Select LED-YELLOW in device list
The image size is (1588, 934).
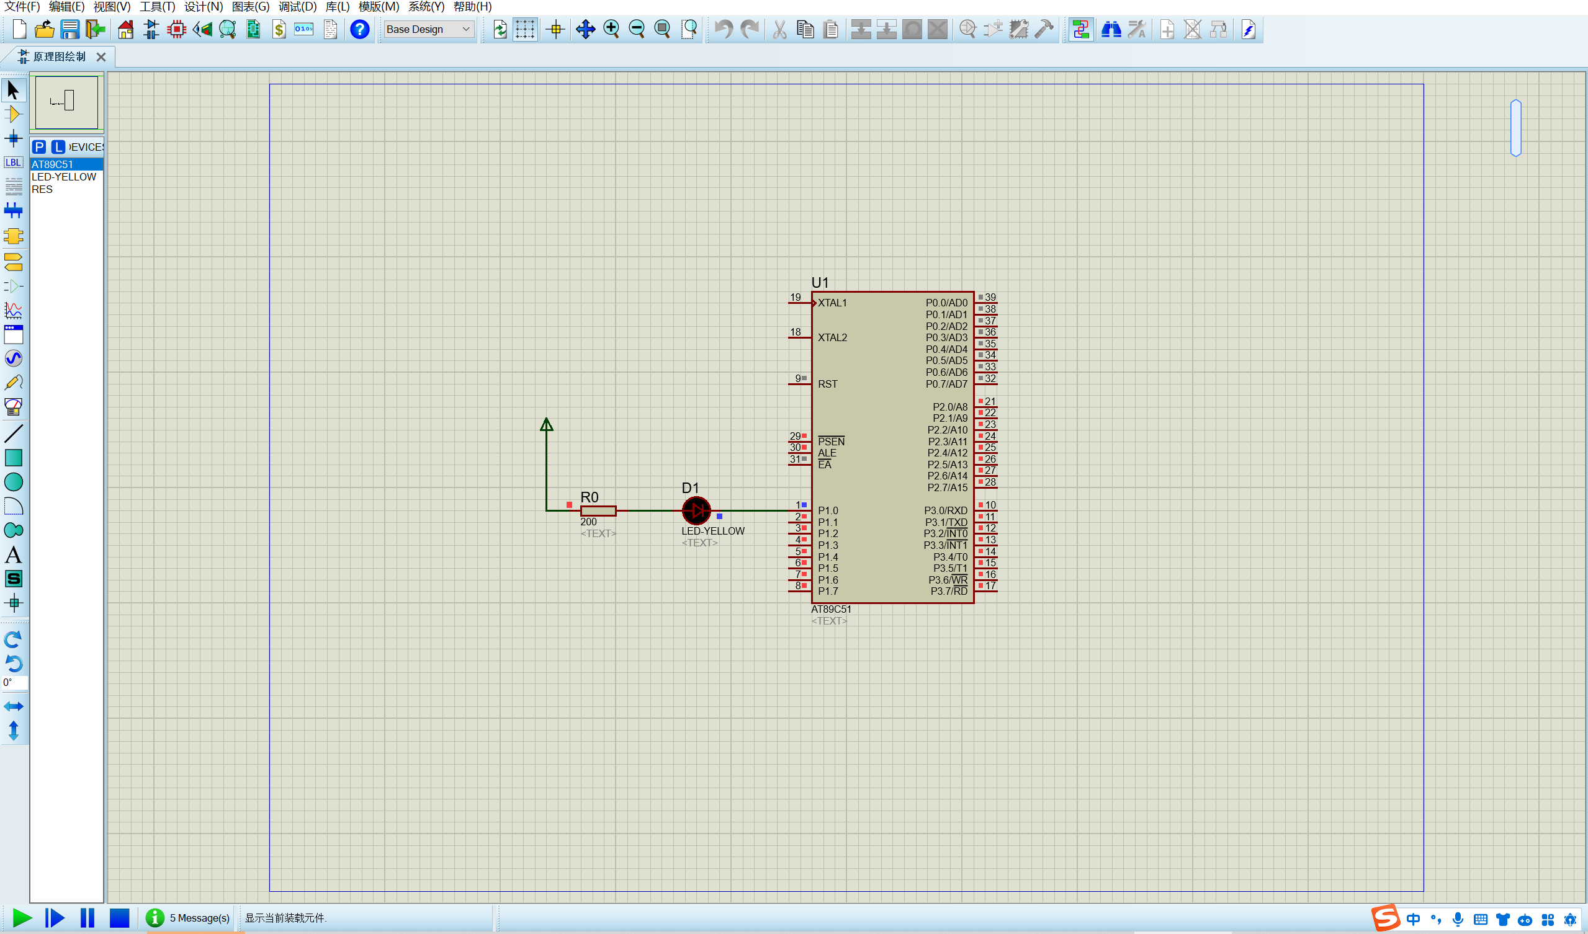pyautogui.click(x=67, y=177)
